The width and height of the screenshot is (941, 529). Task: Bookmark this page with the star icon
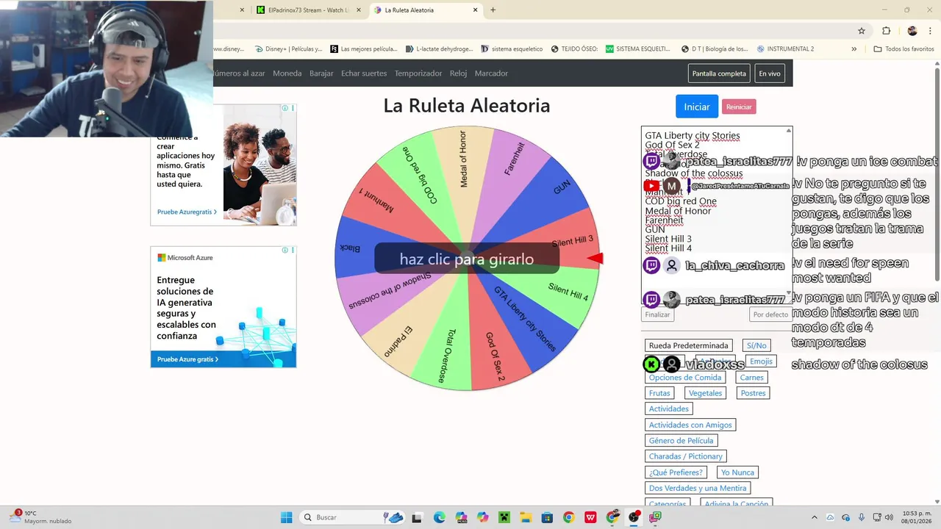(x=862, y=31)
